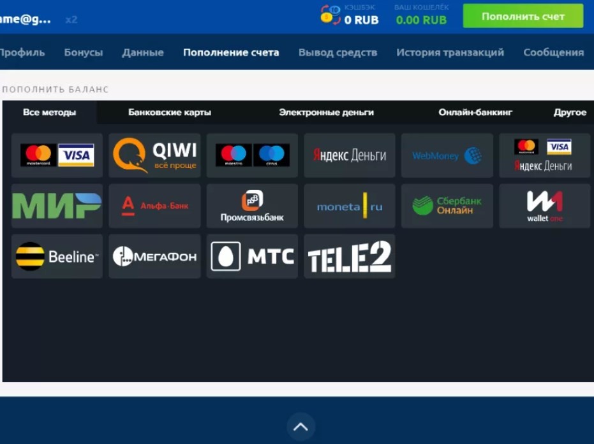Choose Alfa-Bank online banking option
Viewport: 594px width, 444px height.
154,206
